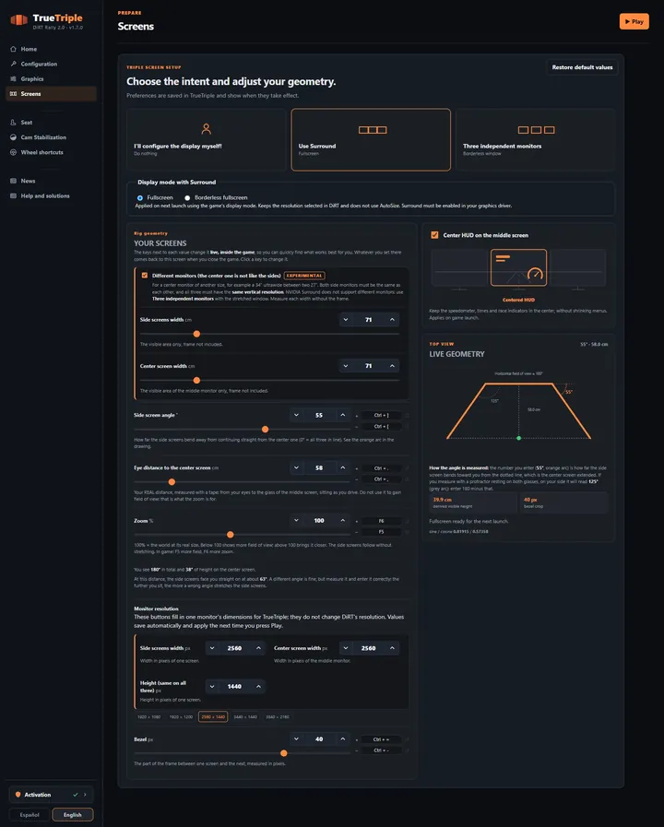Click the Help and solutions icon
Viewport: 664px width, 827px height.
coord(13,195)
